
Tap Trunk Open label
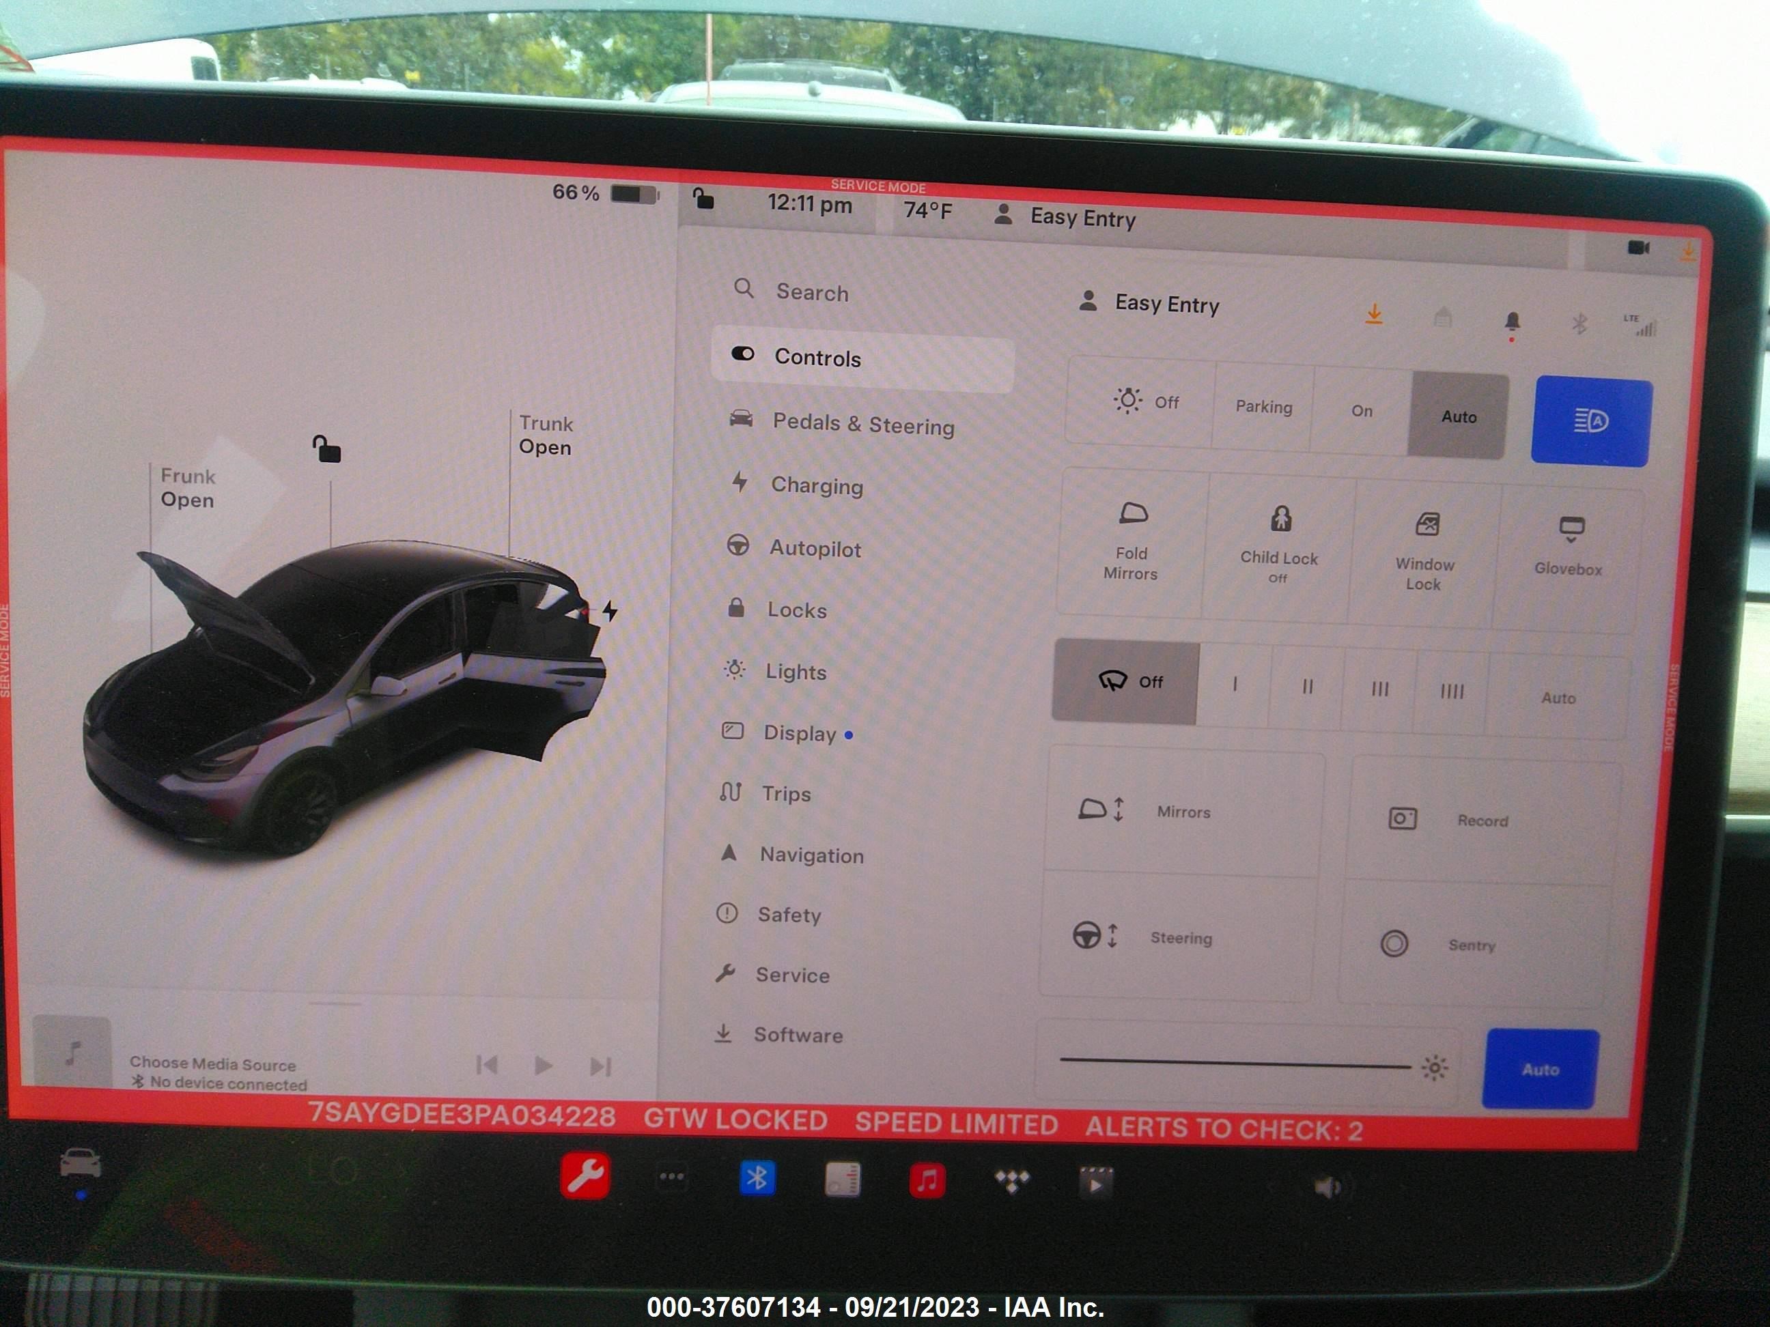click(546, 435)
